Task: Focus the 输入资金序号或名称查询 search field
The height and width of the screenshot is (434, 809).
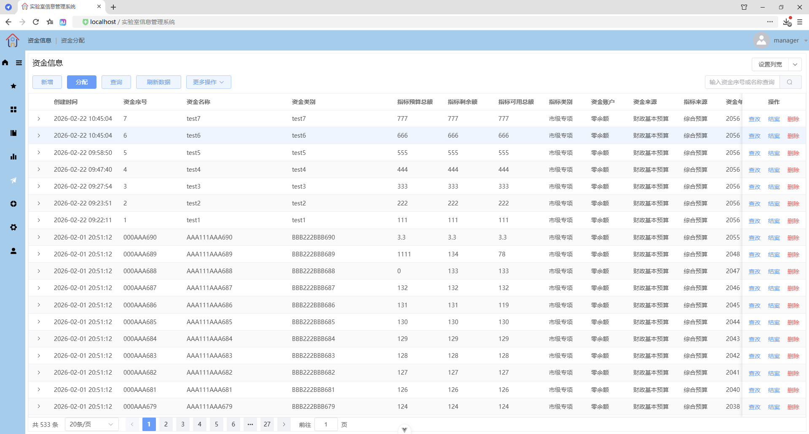Action: point(742,82)
